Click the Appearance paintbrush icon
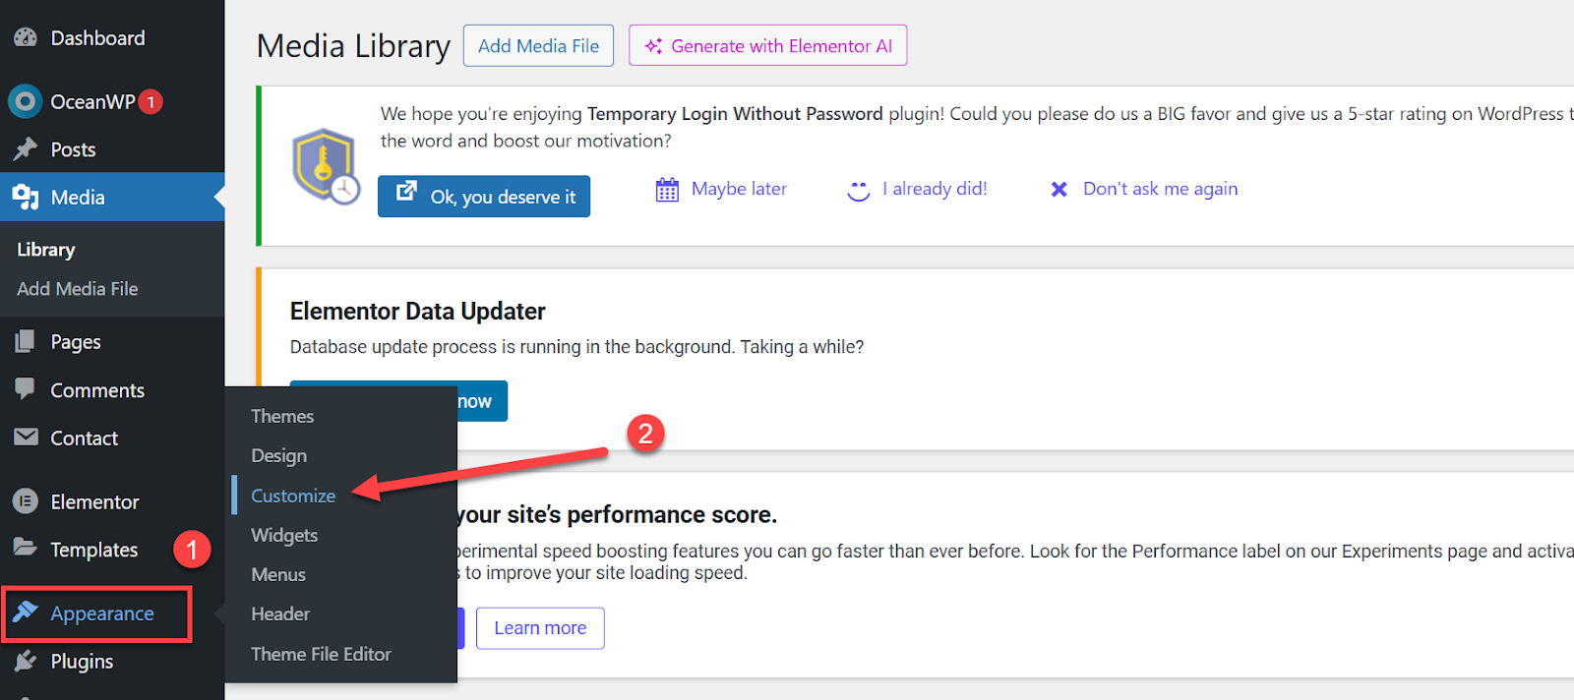 25,612
